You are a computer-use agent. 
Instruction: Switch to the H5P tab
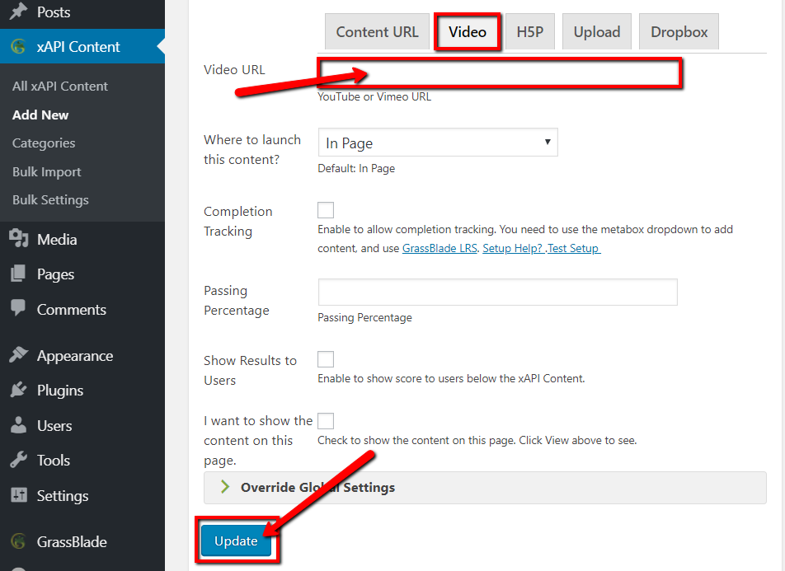coord(530,31)
